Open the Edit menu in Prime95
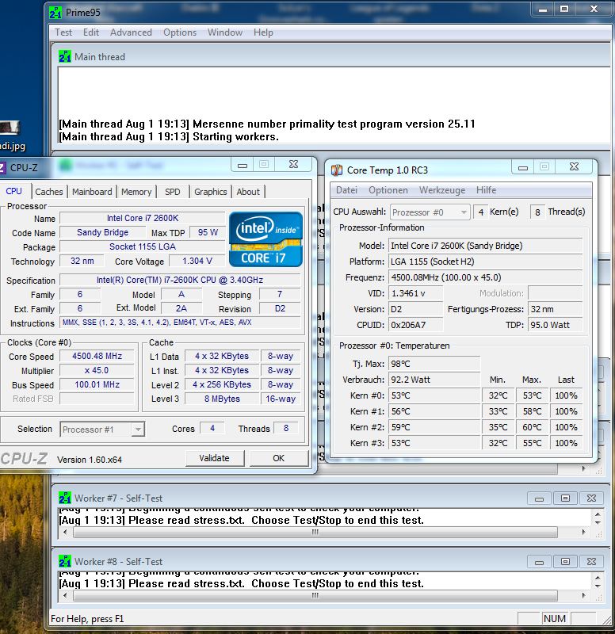 point(91,32)
